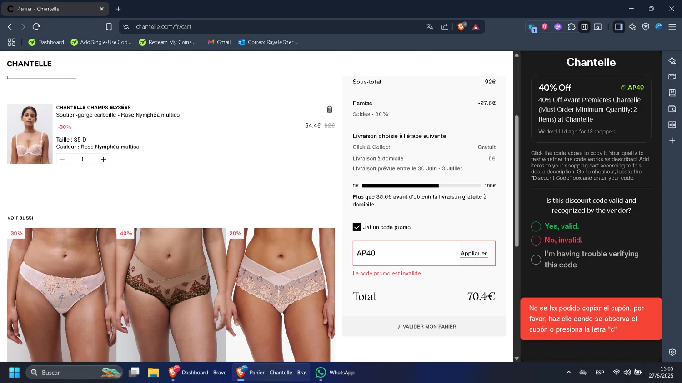Open the Add Single-Use Codes bookmark
The height and width of the screenshot is (383, 682).
pos(101,42)
